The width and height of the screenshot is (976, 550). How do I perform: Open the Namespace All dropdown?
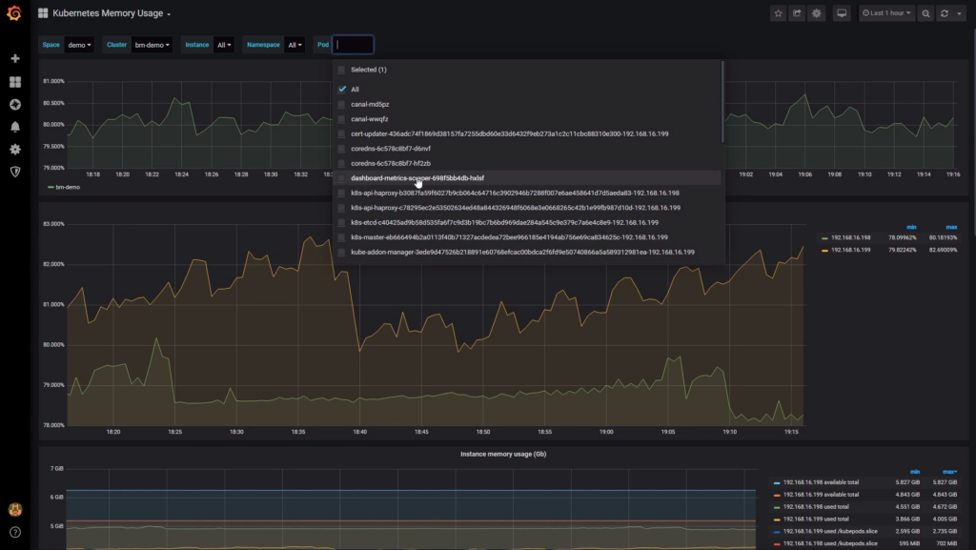295,45
